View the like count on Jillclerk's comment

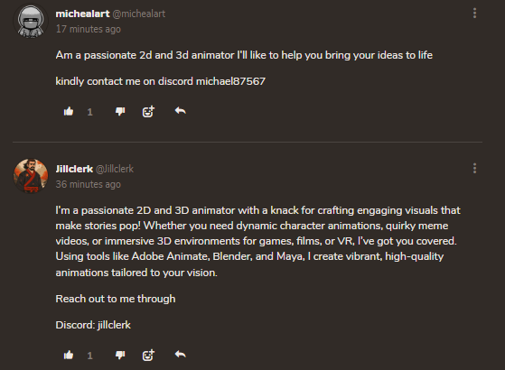coord(89,356)
